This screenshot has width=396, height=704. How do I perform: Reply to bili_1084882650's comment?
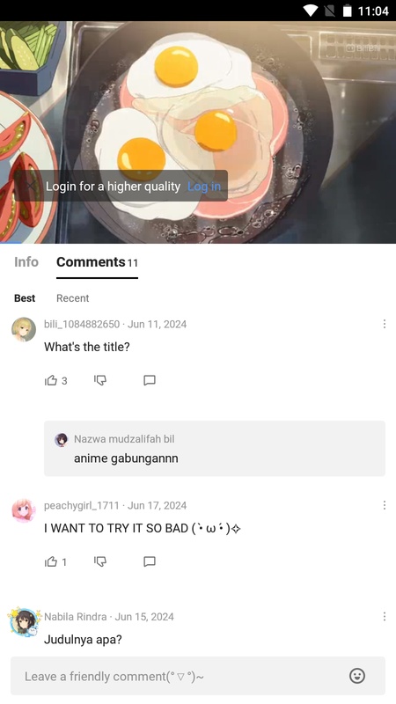(150, 381)
